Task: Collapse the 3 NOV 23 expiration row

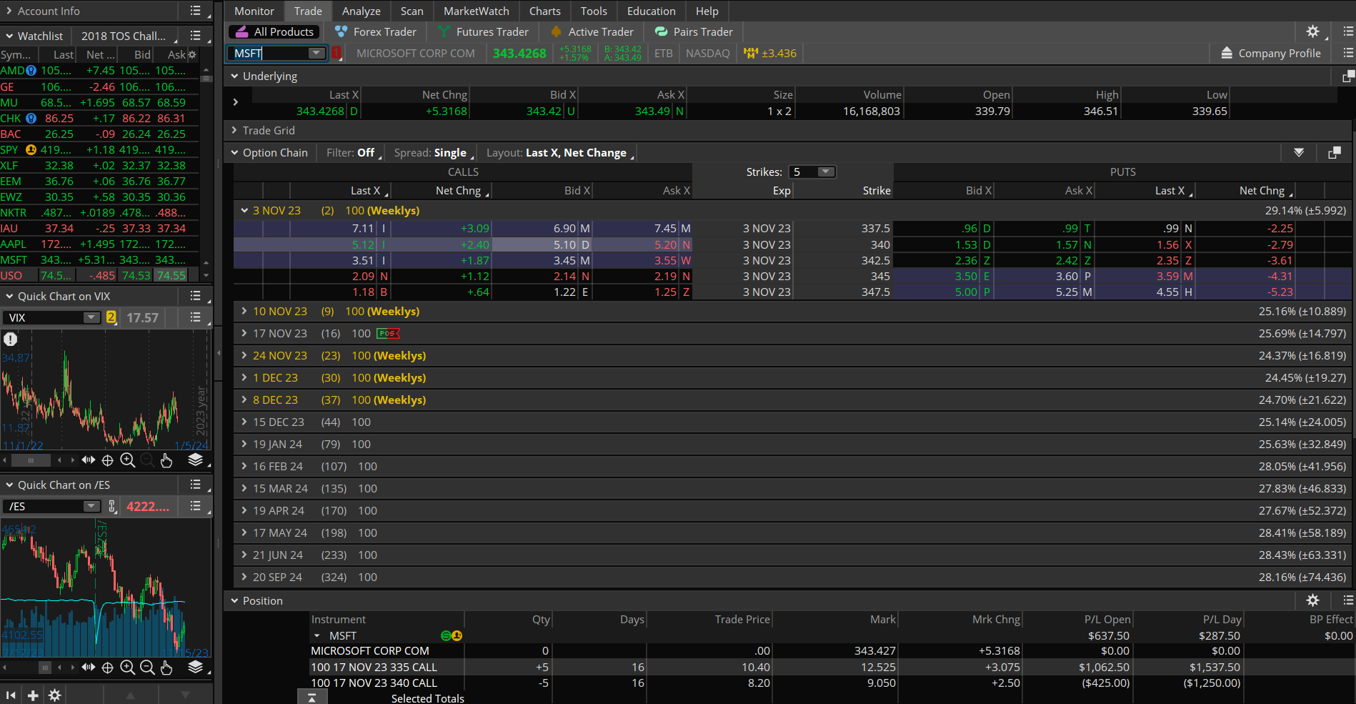Action: [x=244, y=210]
